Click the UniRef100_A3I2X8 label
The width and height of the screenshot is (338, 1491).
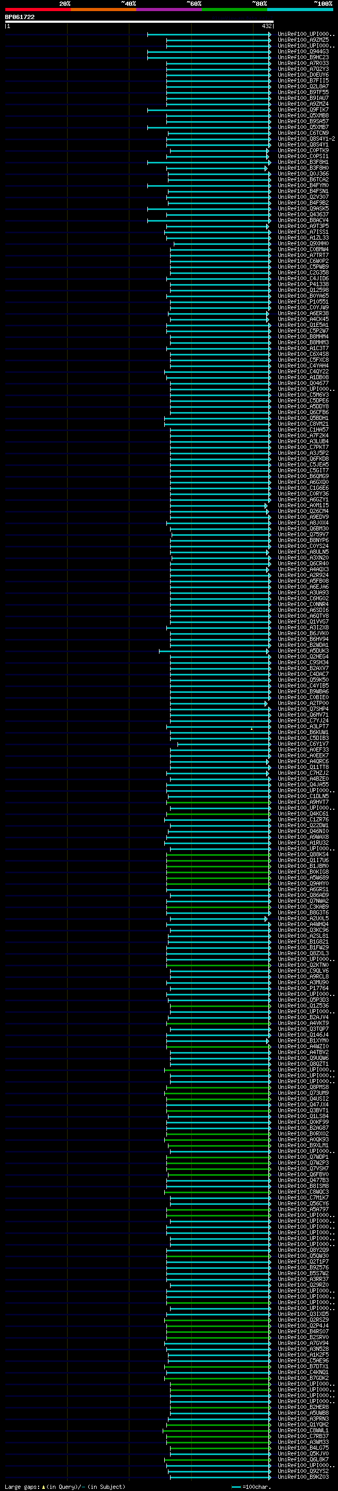click(303, 627)
